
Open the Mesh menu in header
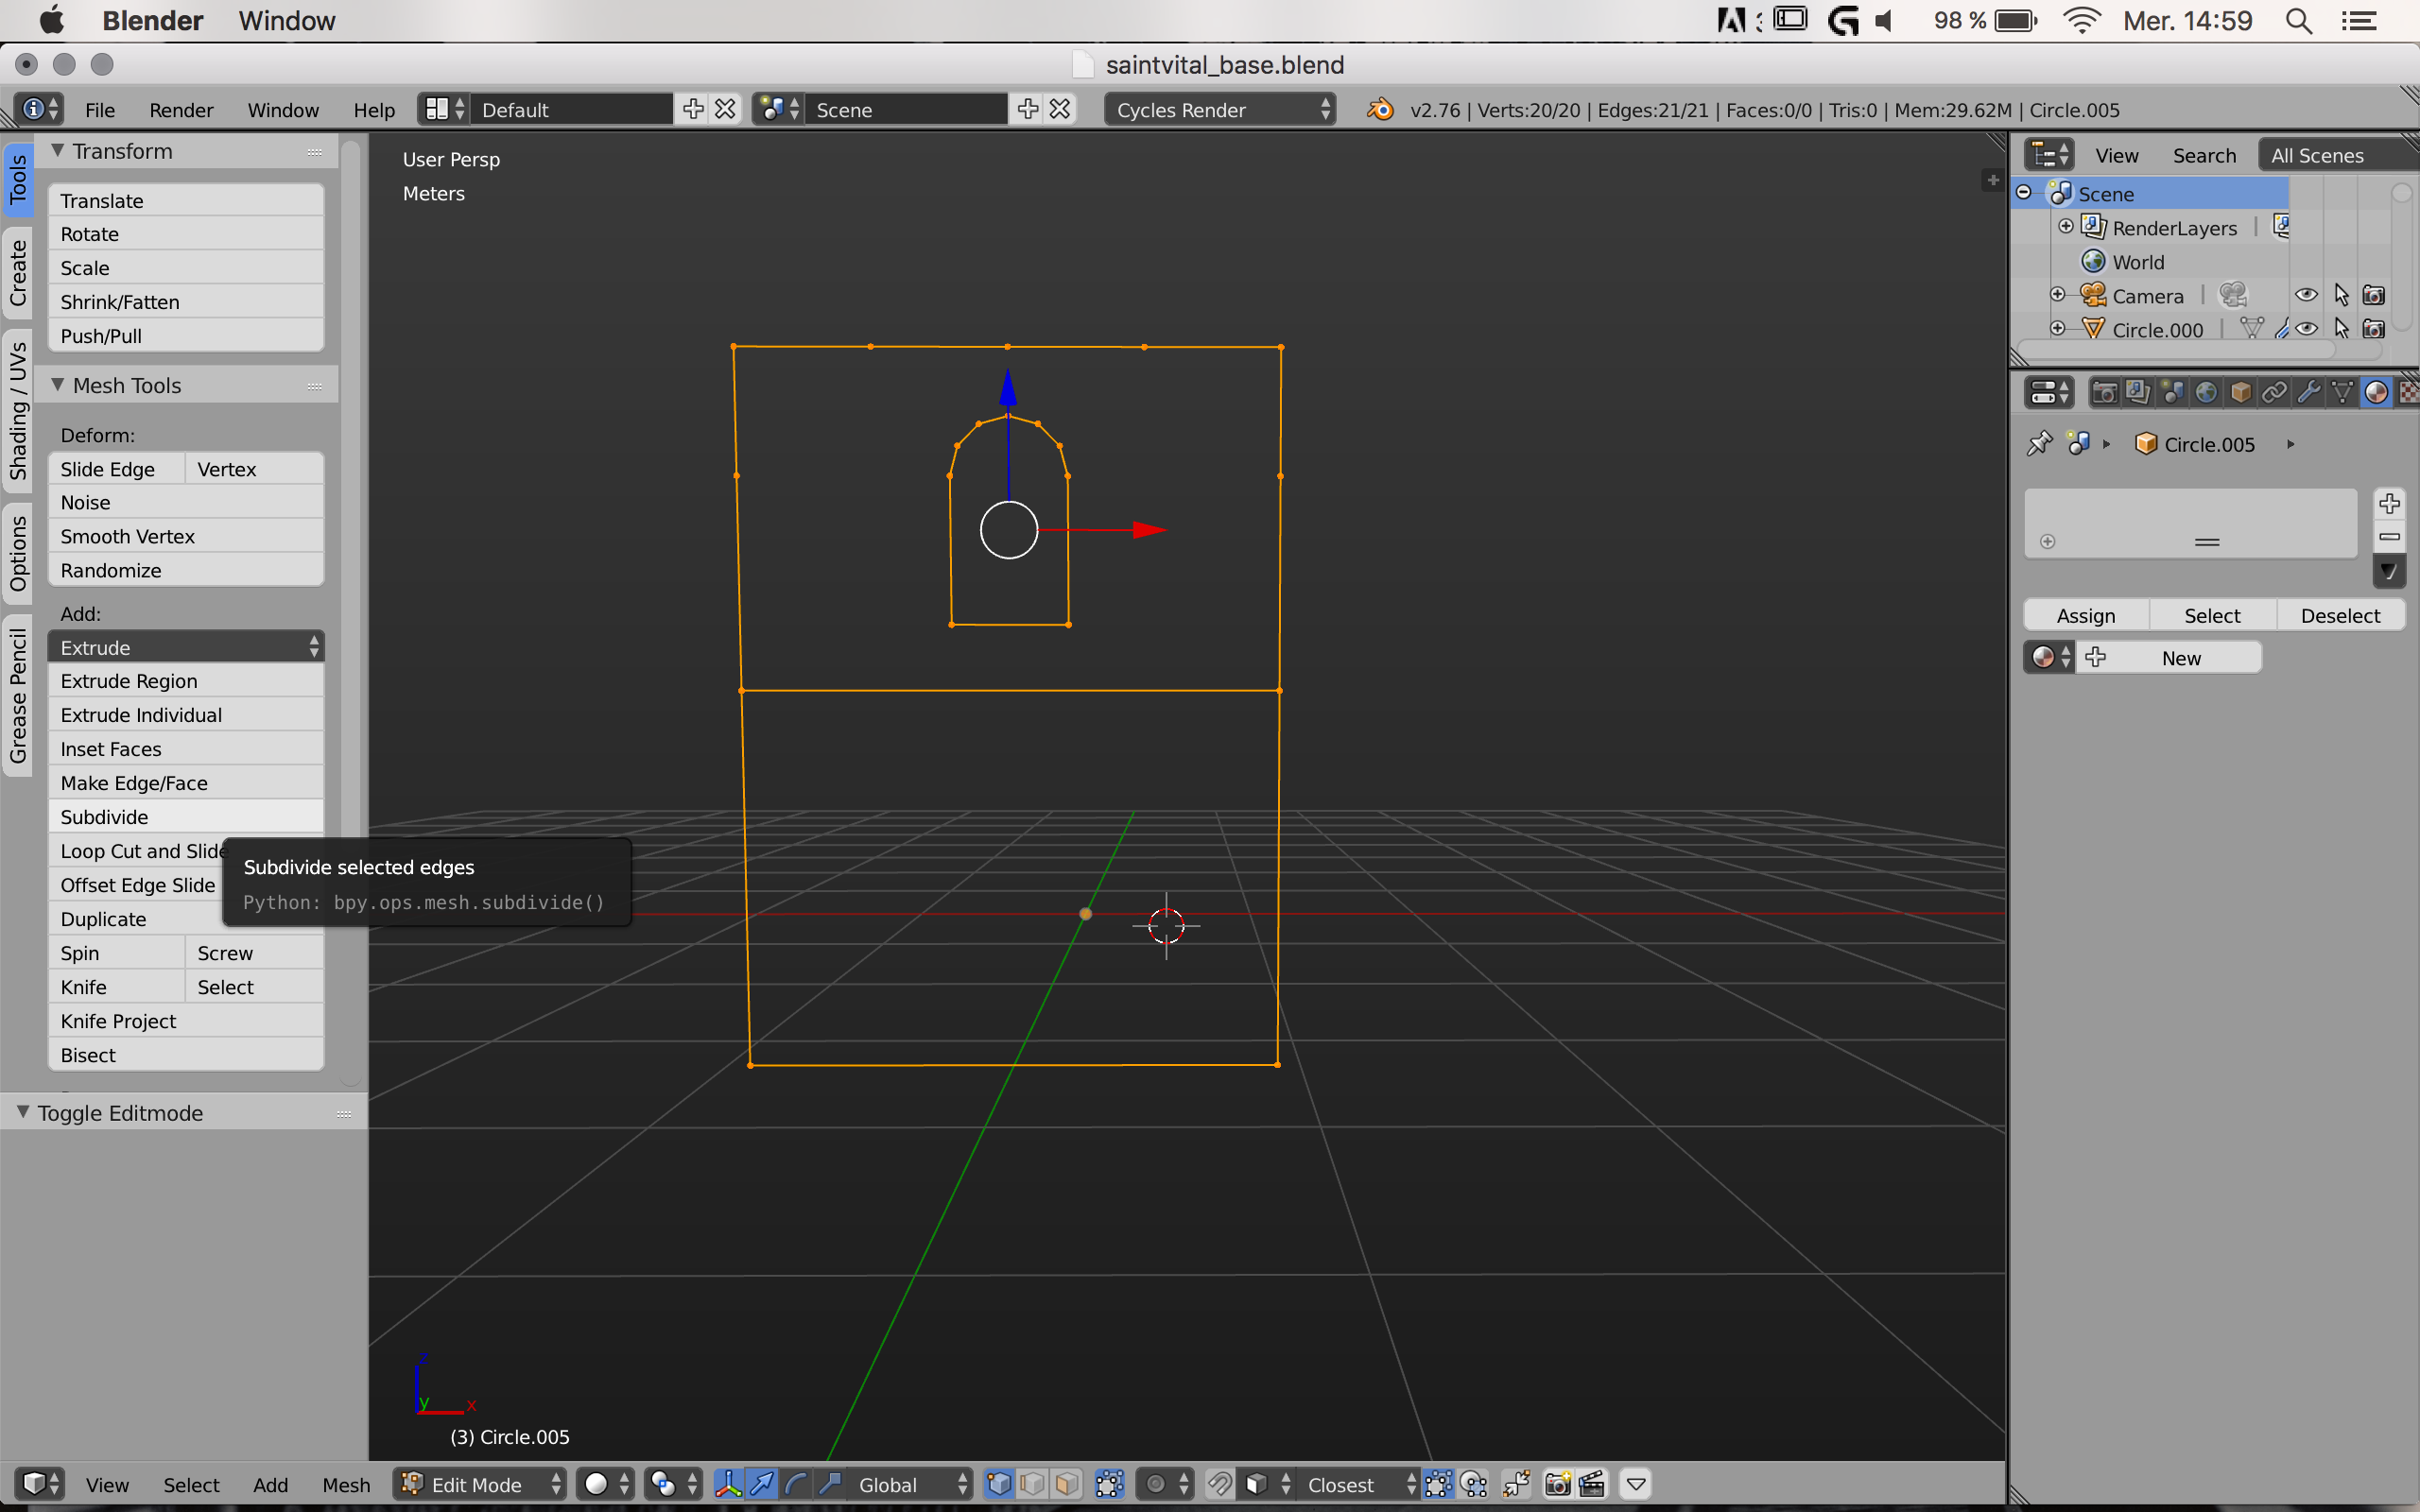pyautogui.click(x=346, y=1484)
